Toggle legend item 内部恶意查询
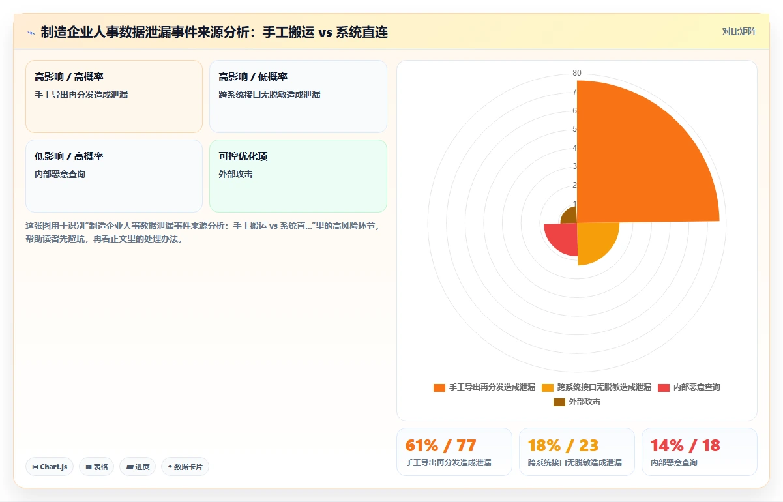 [688, 387]
